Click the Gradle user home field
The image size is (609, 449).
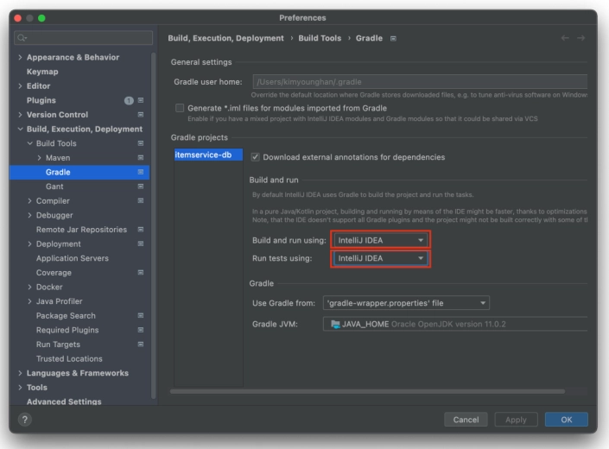[420, 82]
